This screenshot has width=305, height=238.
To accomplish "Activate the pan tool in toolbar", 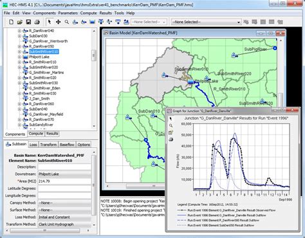I will click(x=58, y=22).
